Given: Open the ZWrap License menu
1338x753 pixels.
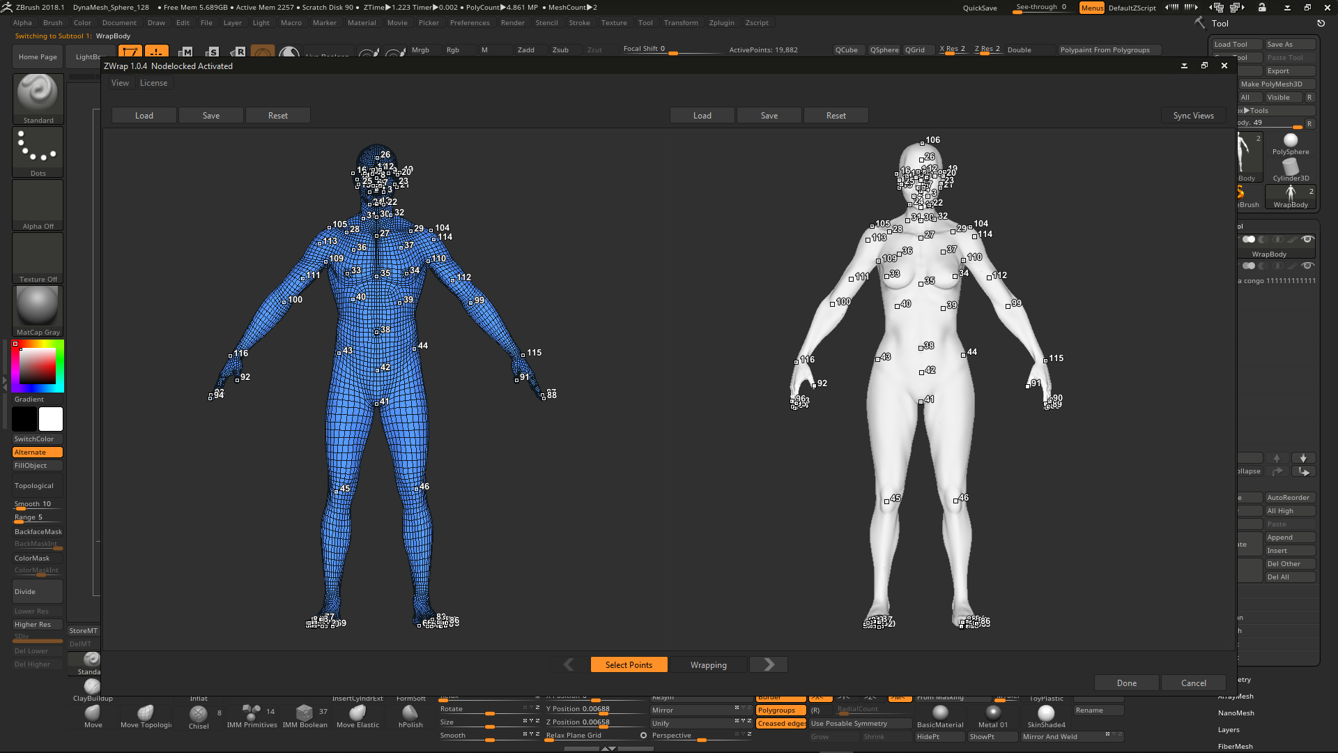Looking at the screenshot, I should tap(153, 83).
